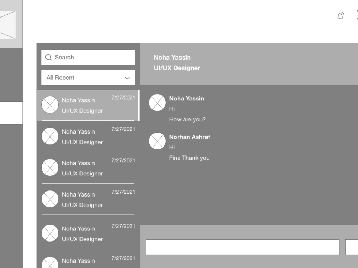
Task: Open third Noha Yassin conversation in list
Action: click(x=88, y=168)
